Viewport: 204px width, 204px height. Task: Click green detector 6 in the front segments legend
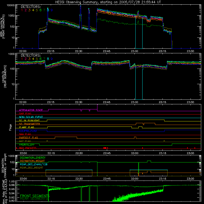point(41,10)
